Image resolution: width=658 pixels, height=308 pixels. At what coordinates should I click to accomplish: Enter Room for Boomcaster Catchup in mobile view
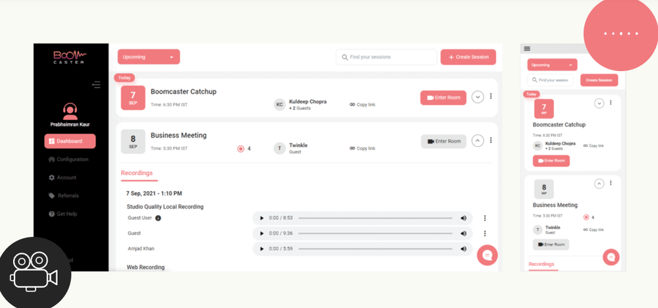[x=551, y=161]
